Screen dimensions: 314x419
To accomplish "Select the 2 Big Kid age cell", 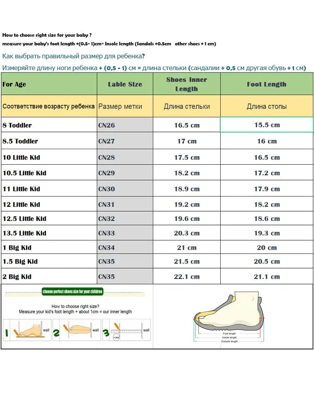I will point(49,276).
